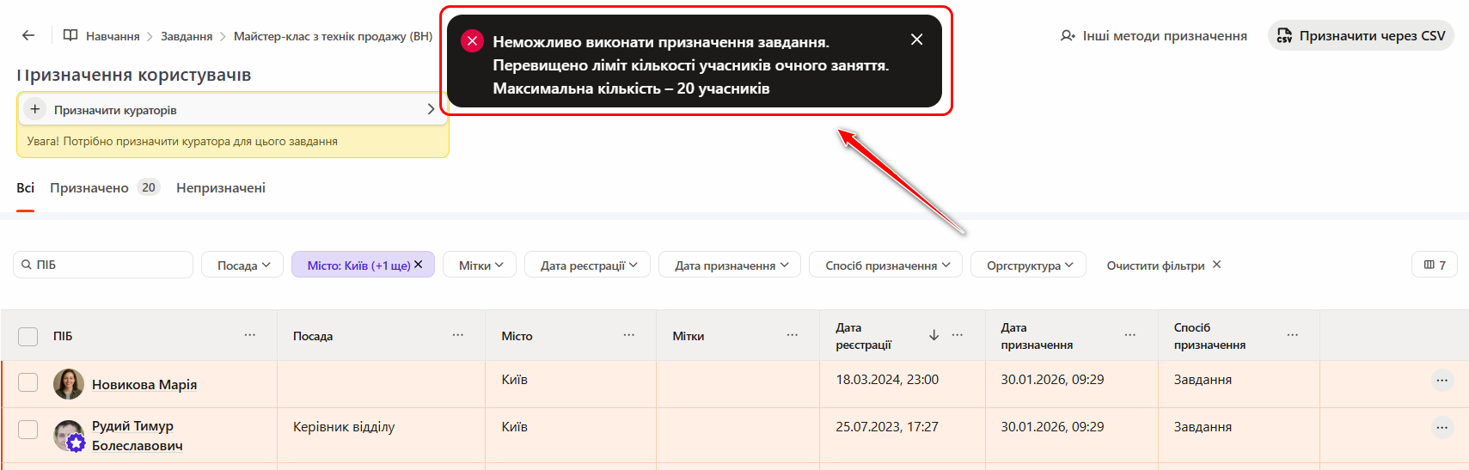Switch to the Призначено tab
1469x470 pixels.
(x=89, y=187)
